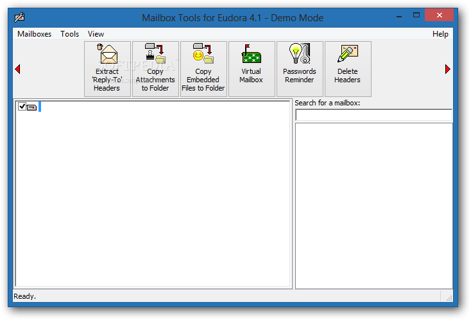471x320 pixels.
Task: Select the mailbox icon in tree list
Action: click(x=31, y=107)
